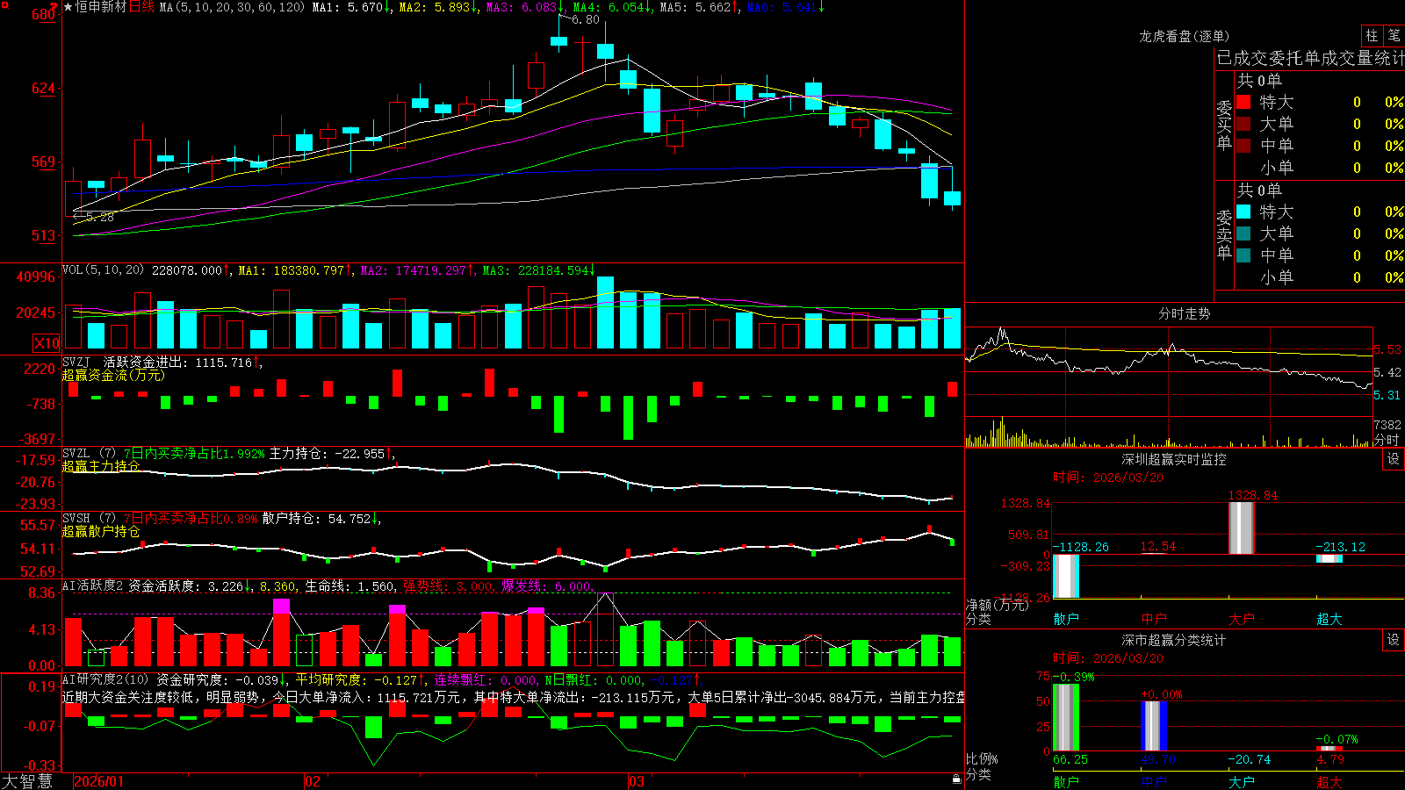Click the 大智慧 logo text at bottom-left
The image size is (1405, 790).
click(x=27, y=781)
